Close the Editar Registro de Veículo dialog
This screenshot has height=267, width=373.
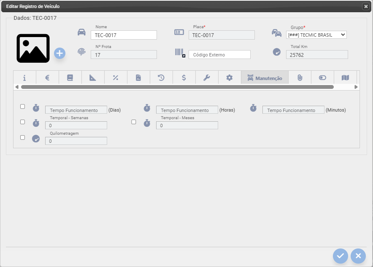coord(366,6)
